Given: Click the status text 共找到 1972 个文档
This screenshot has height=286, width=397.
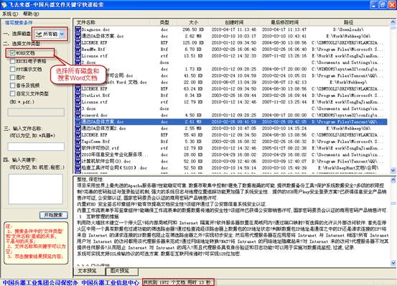Looking at the screenshot, I should (x=164, y=282).
